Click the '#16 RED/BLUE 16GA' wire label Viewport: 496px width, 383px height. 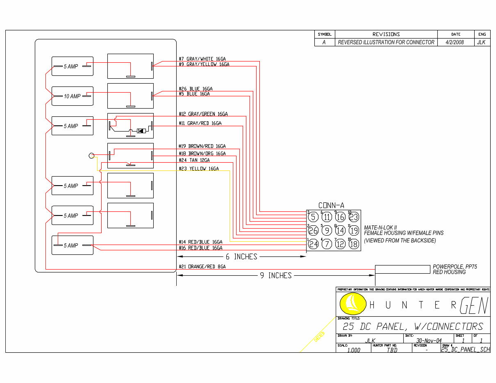tap(200, 248)
